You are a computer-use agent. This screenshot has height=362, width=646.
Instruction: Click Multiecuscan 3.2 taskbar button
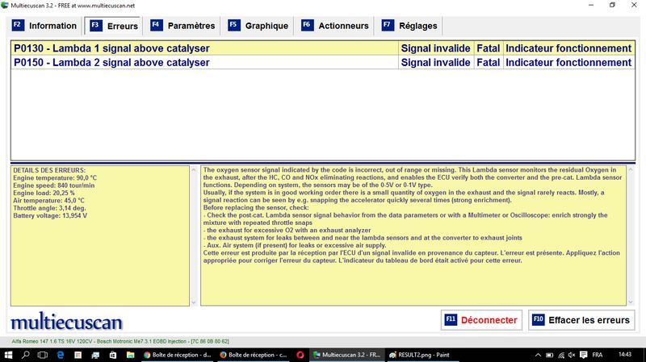pos(347,355)
